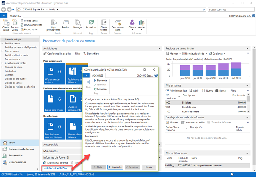Go forward with the navigation forward arrow
The height and width of the screenshot is (177, 256).
point(9,10)
